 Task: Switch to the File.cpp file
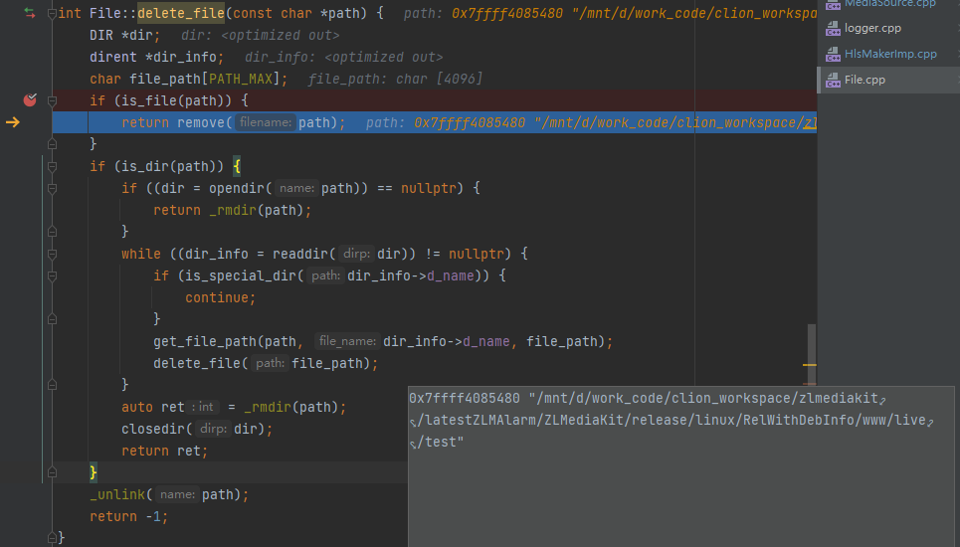pos(864,80)
